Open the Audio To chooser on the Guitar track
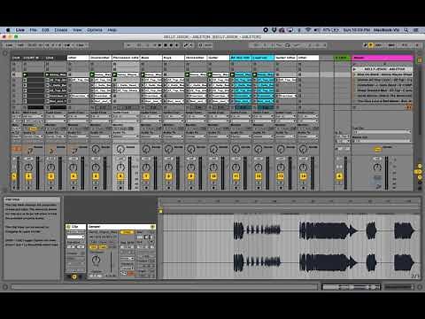This screenshot has height=319, width=425. tap(218, 136)
